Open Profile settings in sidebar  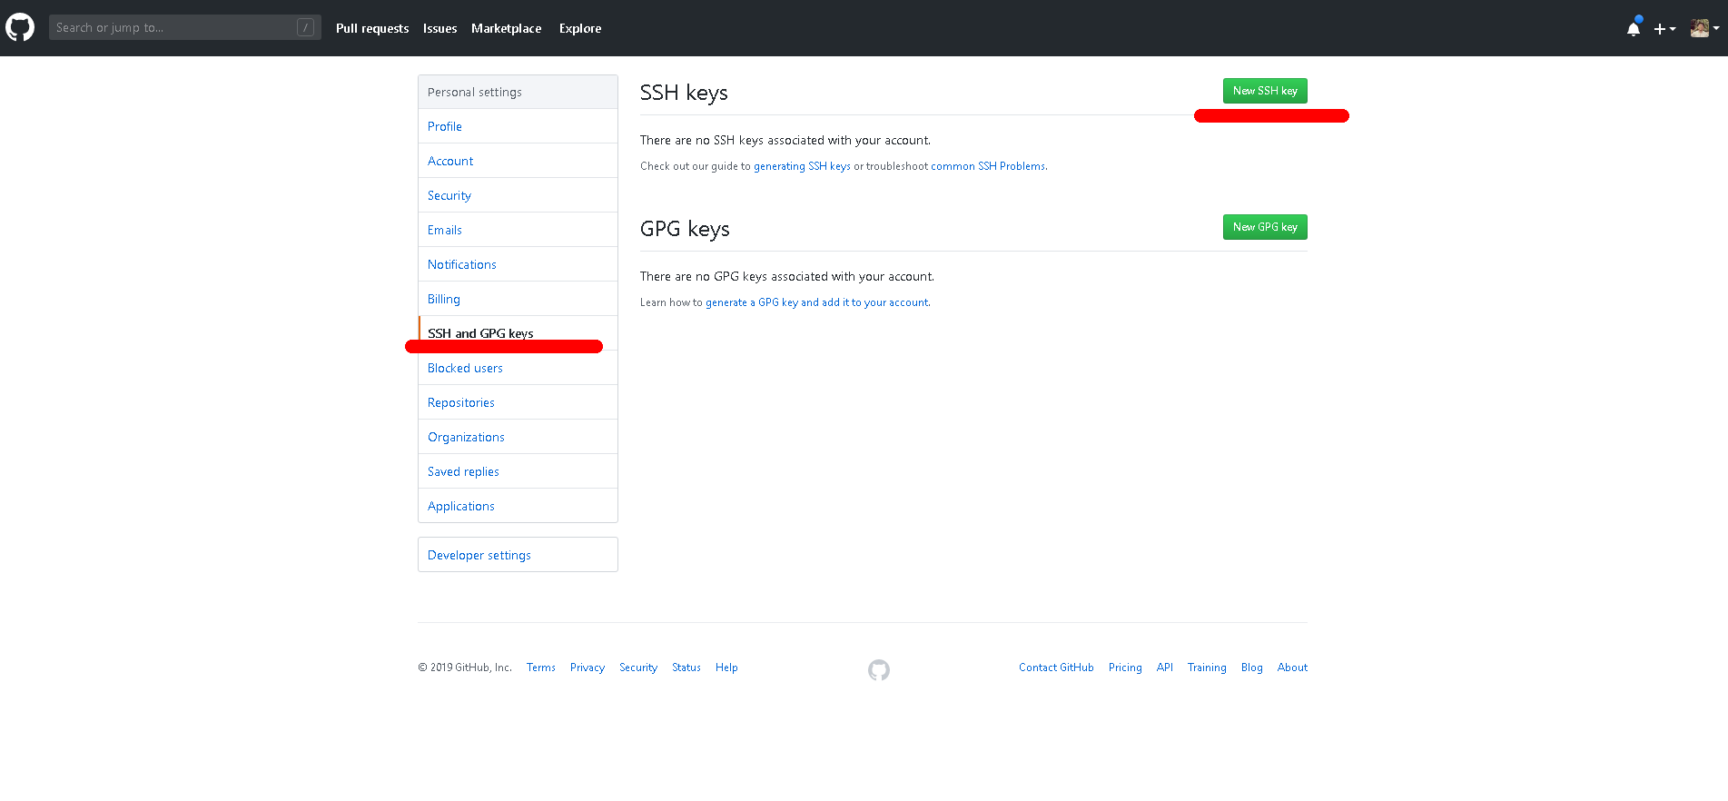[518, 126]
